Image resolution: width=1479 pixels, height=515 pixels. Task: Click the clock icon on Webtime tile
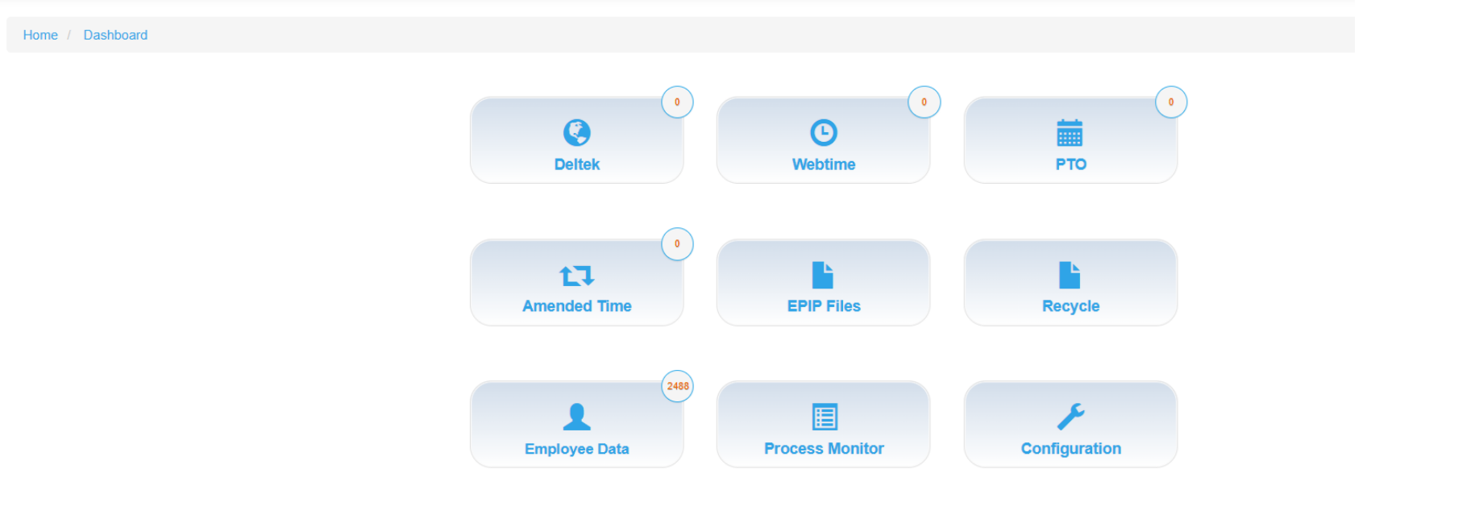click(823, 132)
